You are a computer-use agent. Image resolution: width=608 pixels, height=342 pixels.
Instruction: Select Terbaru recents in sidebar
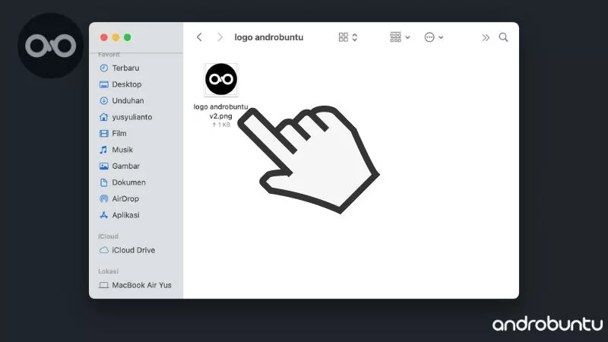click(125, 68)
